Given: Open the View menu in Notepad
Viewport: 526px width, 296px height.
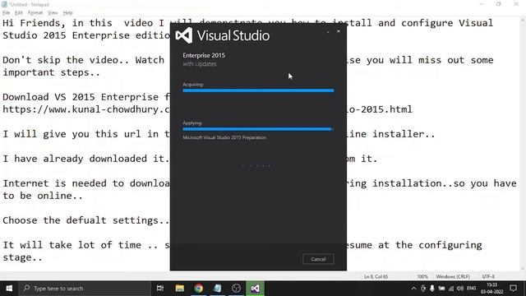Looking at the screenshot, I should pyautogui.click(x=53, y=13).
